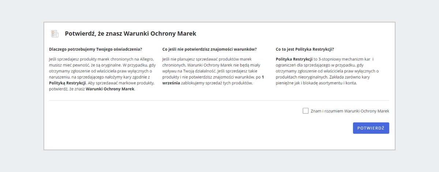Click 'musisz mieć pewność' text in first column
The image size is (439, 172).
65,65
